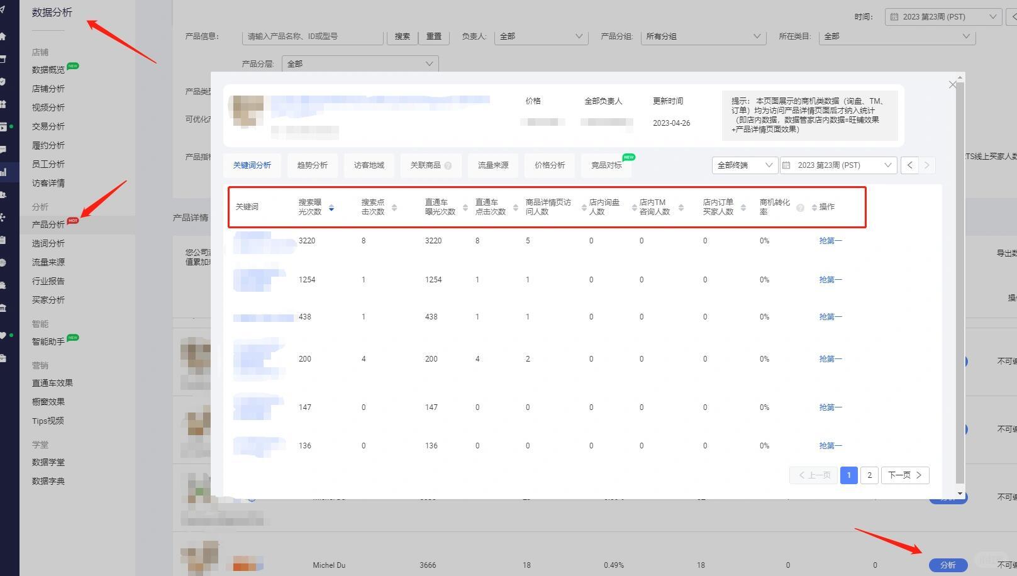1017x576 pixels.
Task: Open 行业报告 in sidebar menu
Action: point(48,281)
